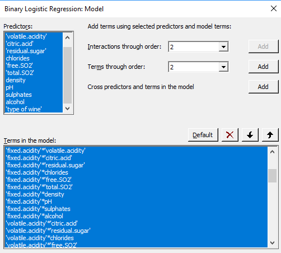
Task: Click the Terms in the model scrollbar thumb
Action: coord(272,176)
